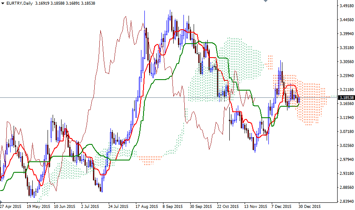Click the 13 Nov 2015 date label
This screenshot has width=355, height=210.
click(256, 206)
